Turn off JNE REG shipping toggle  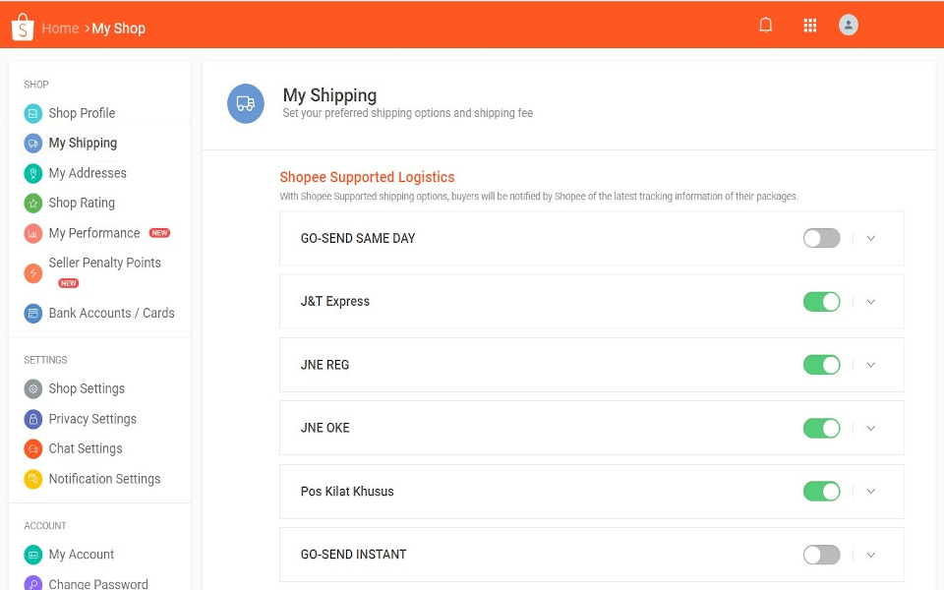pyautogui.click(x=821, y=365)
